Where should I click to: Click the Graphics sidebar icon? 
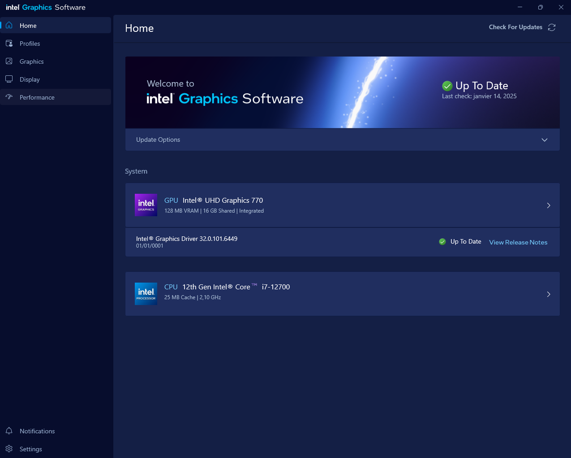[9, 61]
